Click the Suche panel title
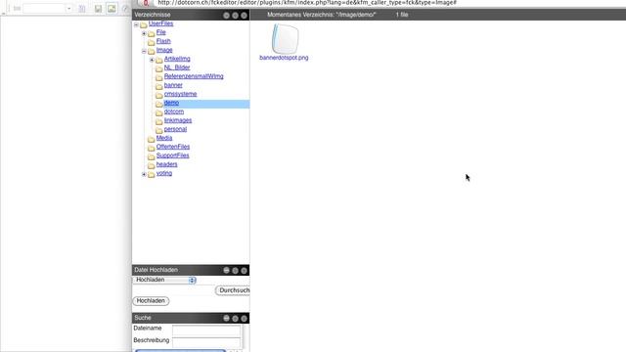 pyautogui.click(x=143, y=318)
